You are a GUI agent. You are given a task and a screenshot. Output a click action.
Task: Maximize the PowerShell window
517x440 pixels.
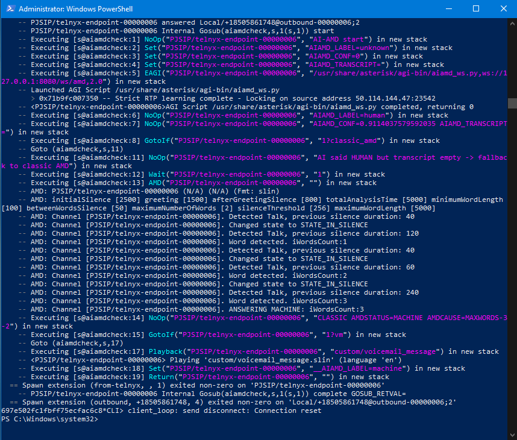(x=476, y=9)
